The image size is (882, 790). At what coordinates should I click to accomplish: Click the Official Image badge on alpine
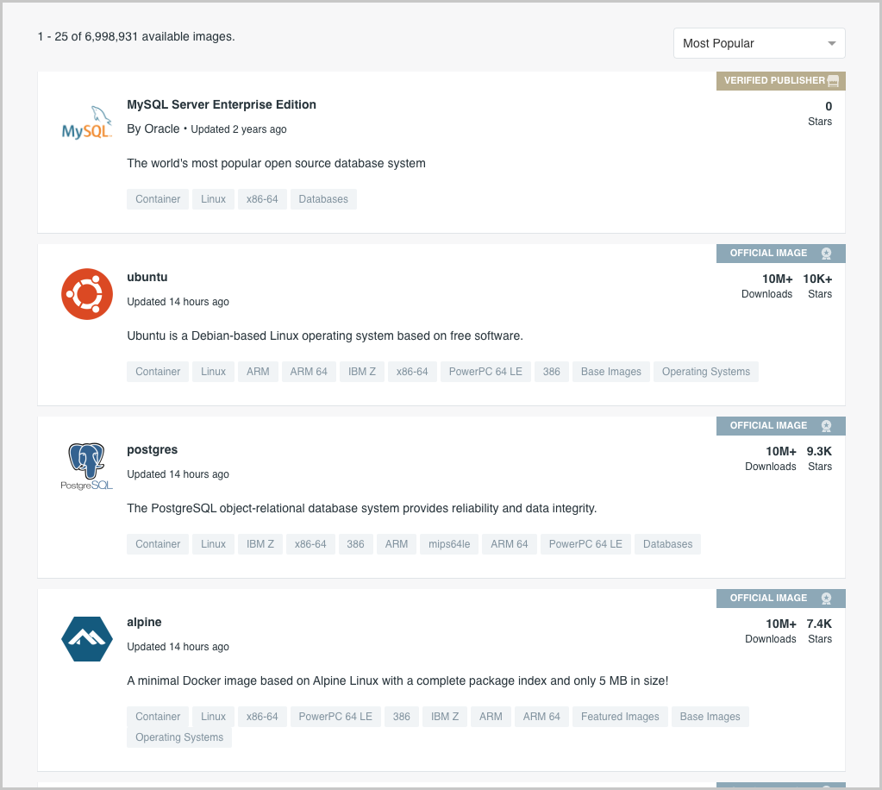[780, 598]
